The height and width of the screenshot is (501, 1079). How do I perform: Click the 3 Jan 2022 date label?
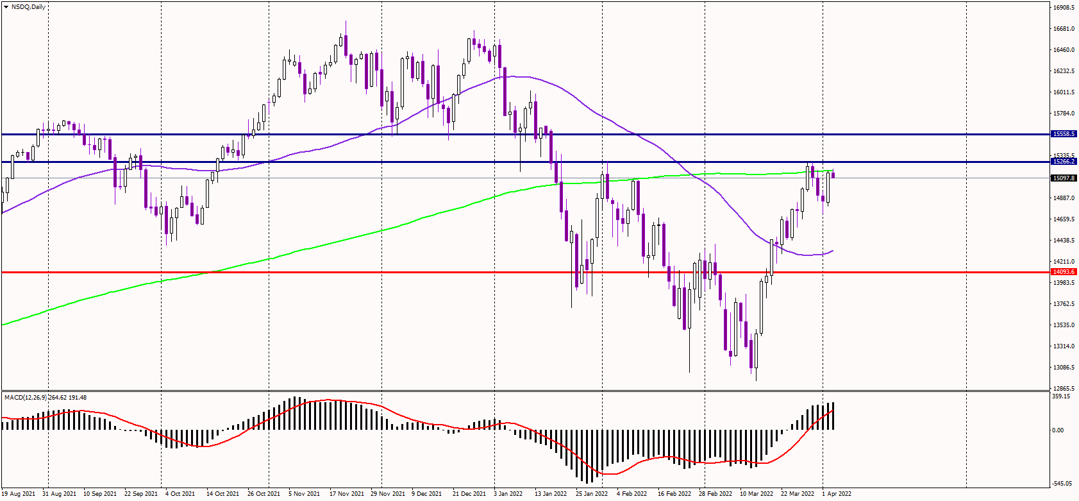pyautogui.click(x=508, y=494)
